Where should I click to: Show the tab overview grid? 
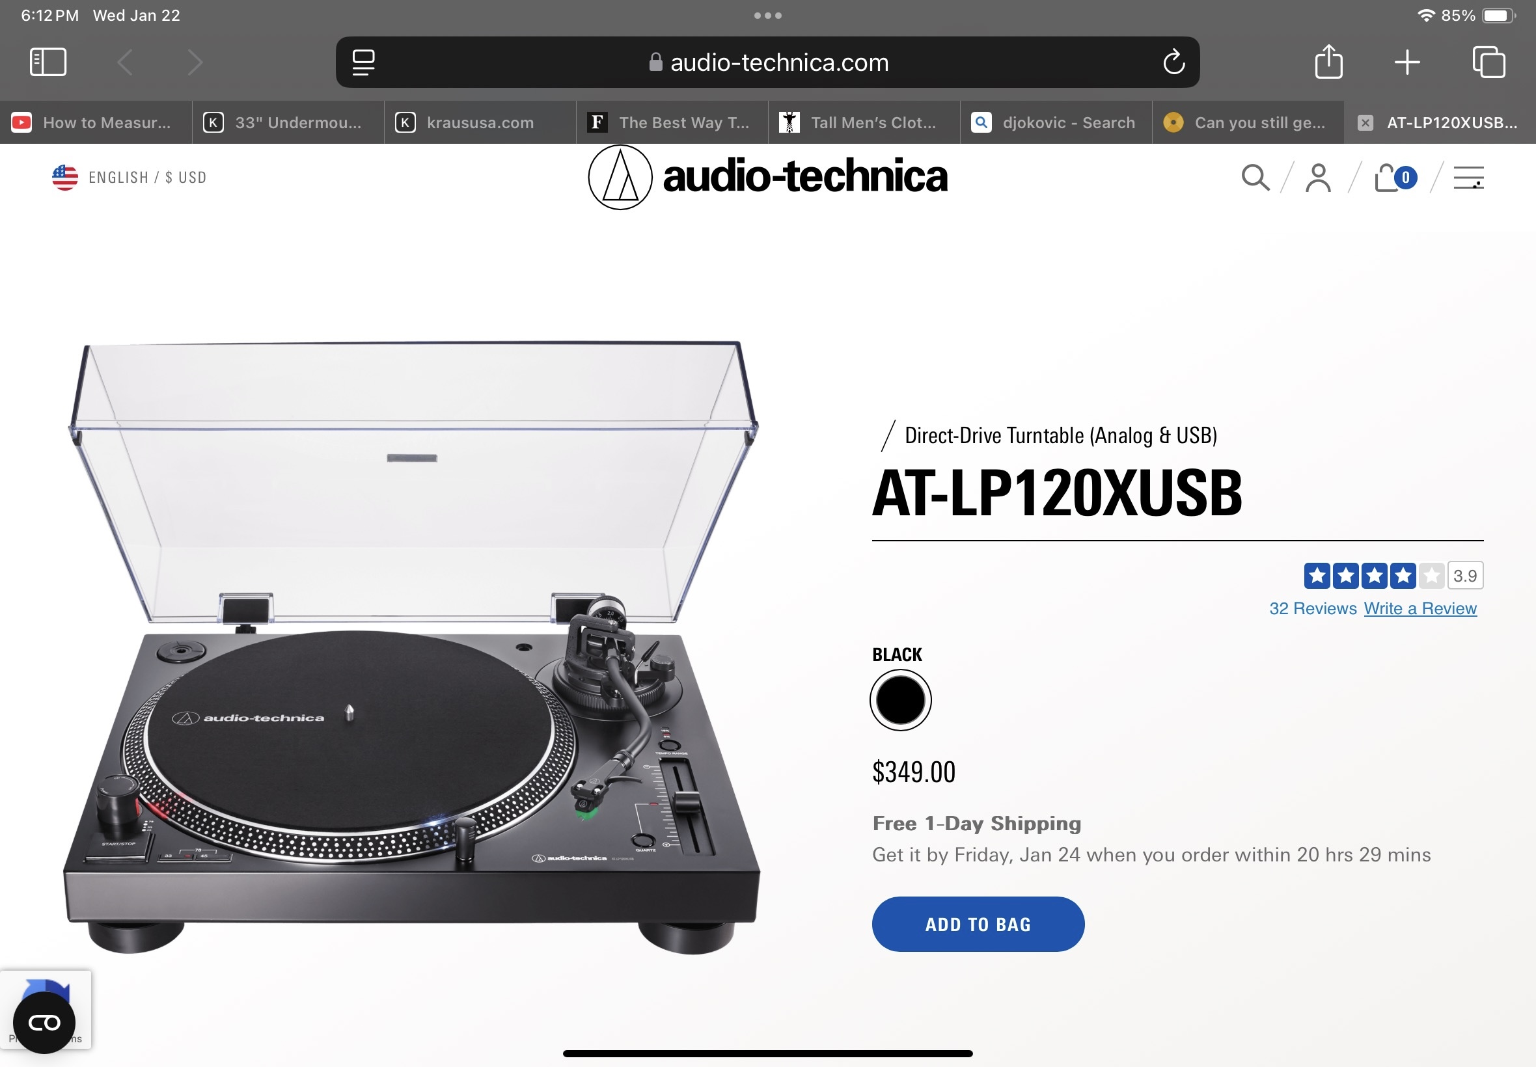click(x=1488, y=62)
